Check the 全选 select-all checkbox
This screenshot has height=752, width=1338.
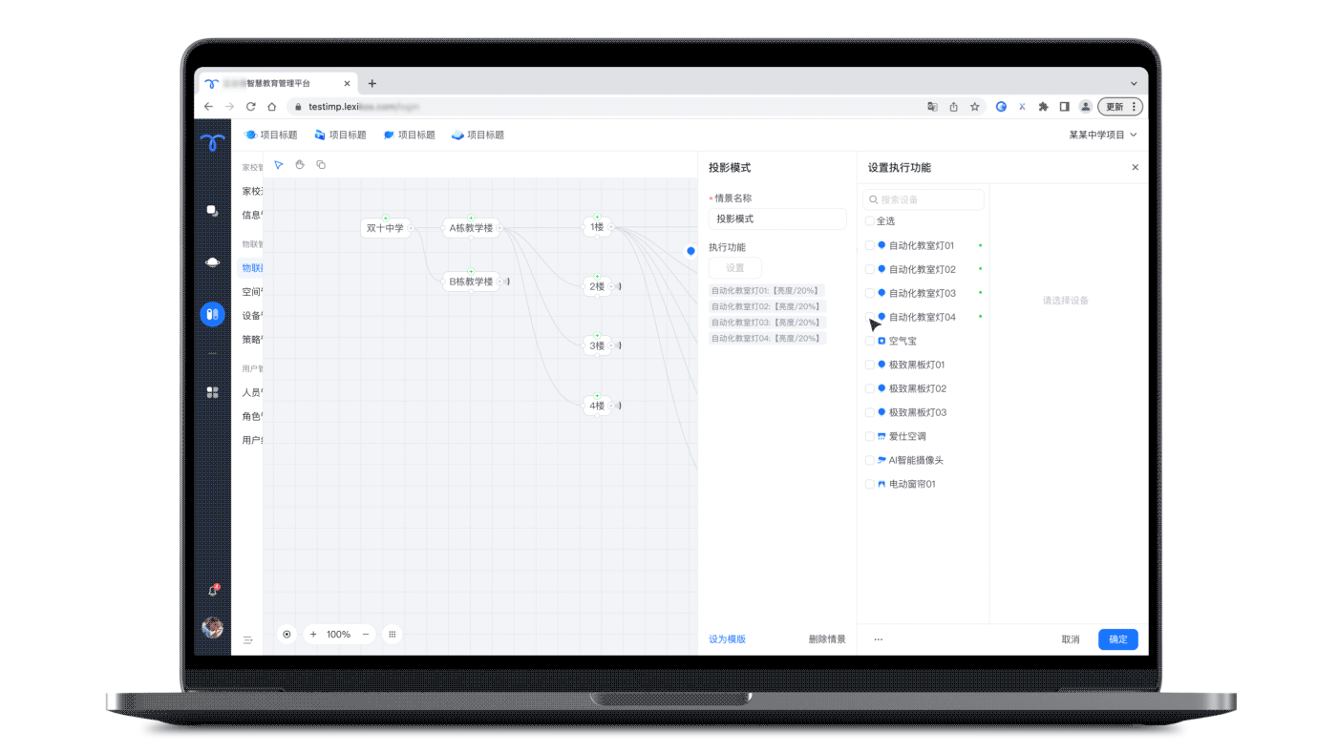[869, 221]
